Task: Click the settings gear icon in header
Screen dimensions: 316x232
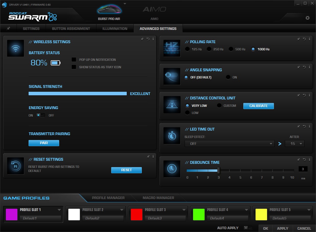Action: point(307,18)
